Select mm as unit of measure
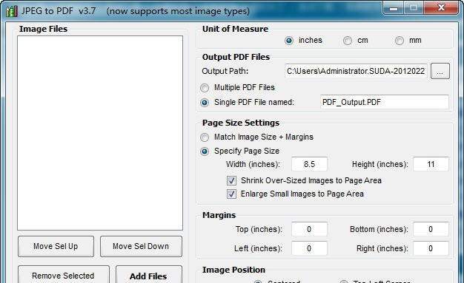464x283 pixels. tap(400, 41)
